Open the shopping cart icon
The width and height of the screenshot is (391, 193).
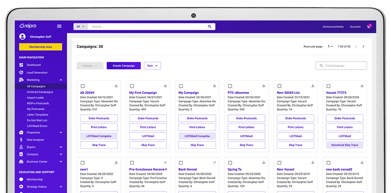[x=369, y=26]
